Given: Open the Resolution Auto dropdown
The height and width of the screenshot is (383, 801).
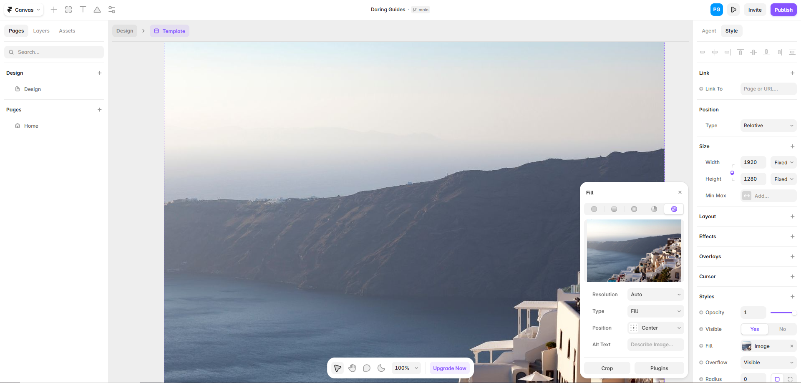Looking at the screenshot, I should click(x=656, y=295).
